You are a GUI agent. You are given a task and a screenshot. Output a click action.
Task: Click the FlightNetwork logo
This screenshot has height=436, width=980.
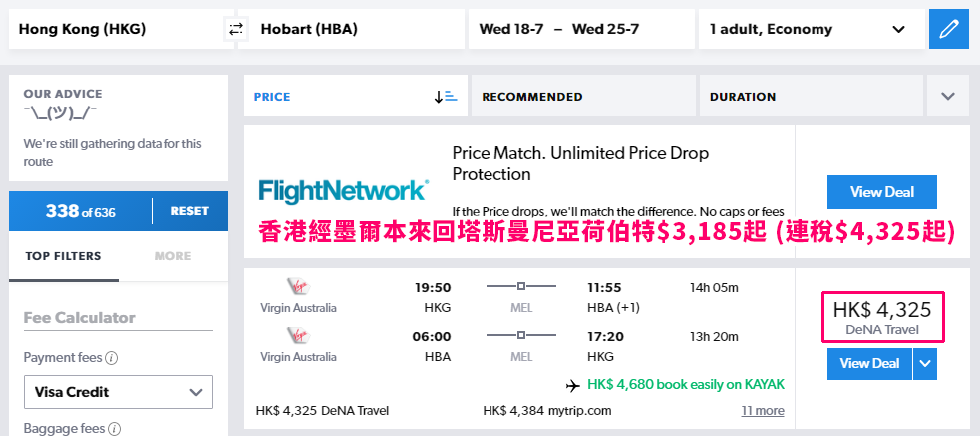[x=344, y=191]
